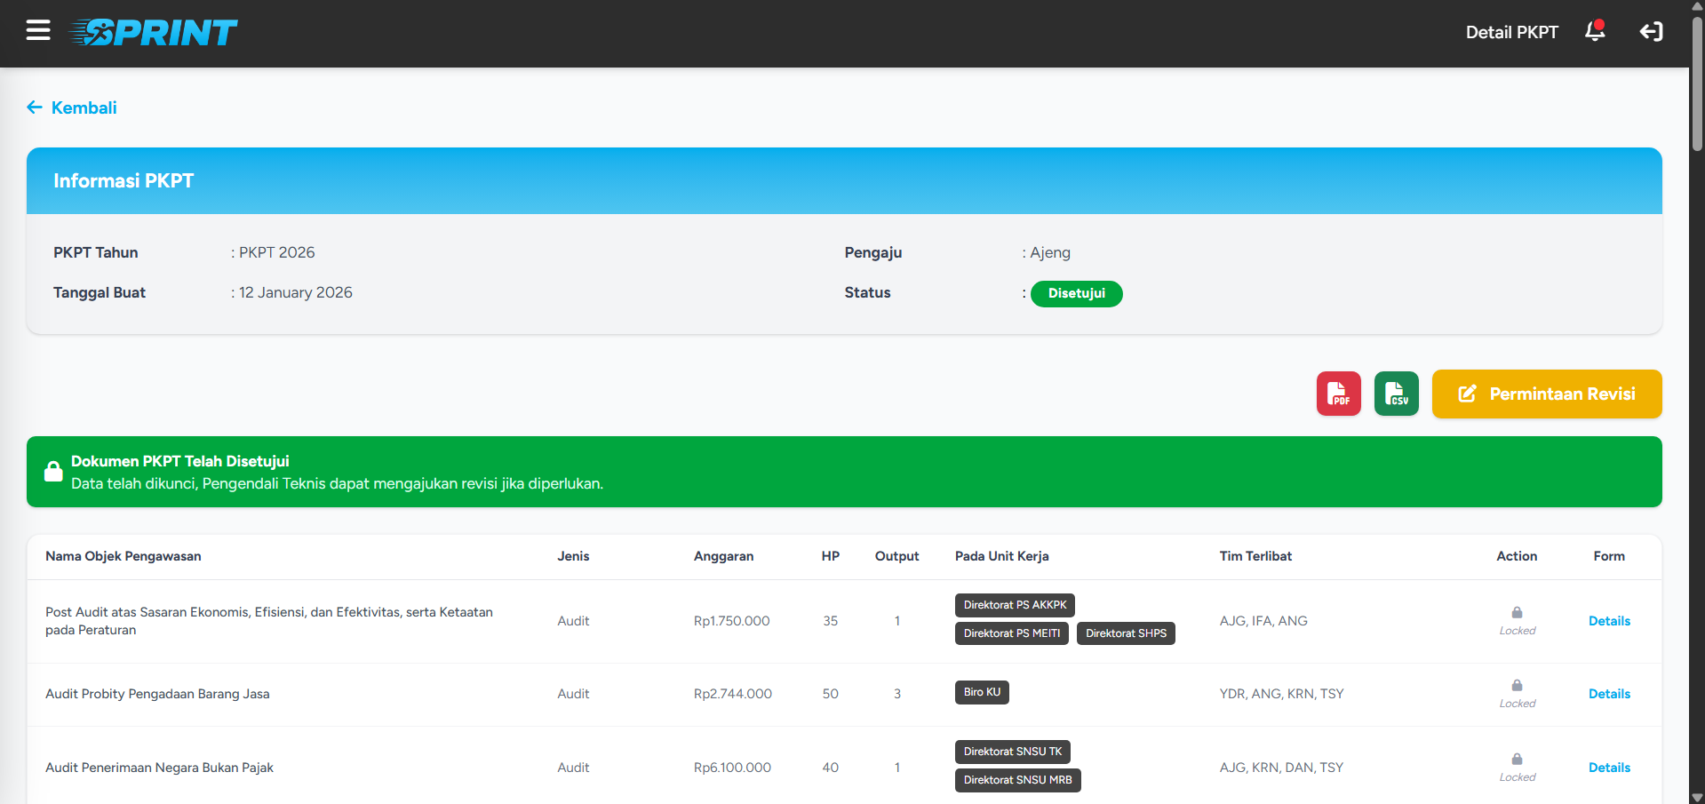Select the Biro KU tag

[x=982, y=692]
